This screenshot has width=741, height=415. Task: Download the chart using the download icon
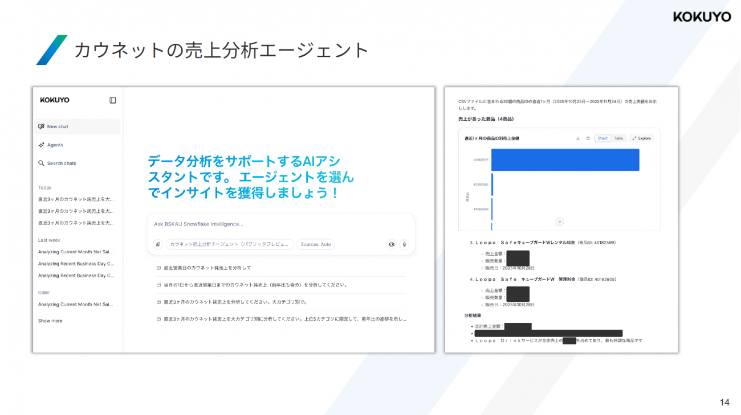pyautogui.click(x=578, y=138)
